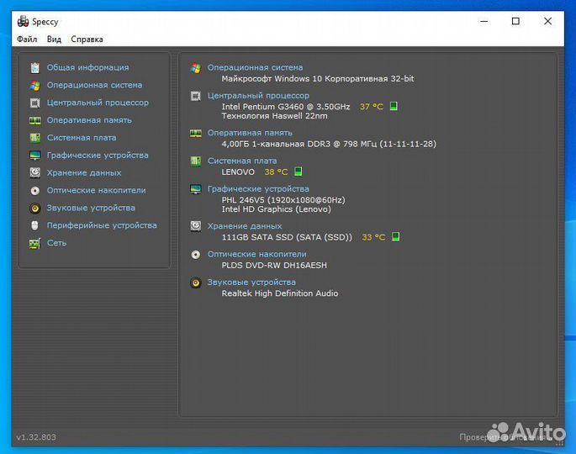
Task: Select Периферийные устройства in the sidebar
Action: (x=102, y=225)
